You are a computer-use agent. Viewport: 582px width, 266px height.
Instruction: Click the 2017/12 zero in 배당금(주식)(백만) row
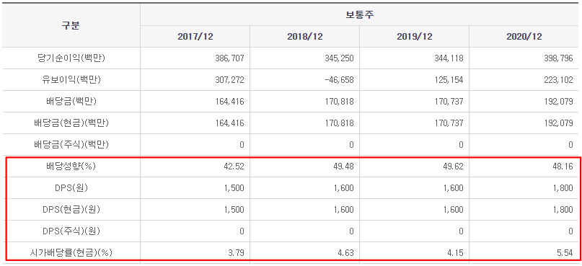[x=242, y=144]
